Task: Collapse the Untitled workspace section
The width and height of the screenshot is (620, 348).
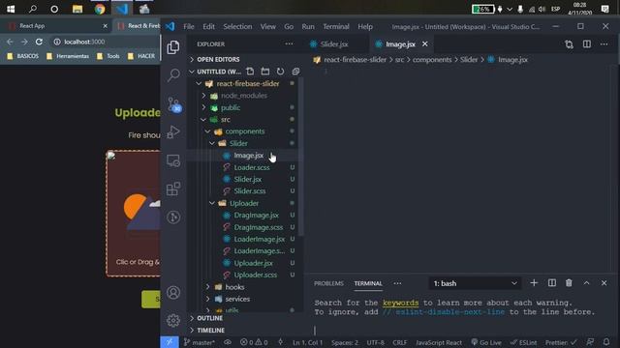Action: (215, 72)
